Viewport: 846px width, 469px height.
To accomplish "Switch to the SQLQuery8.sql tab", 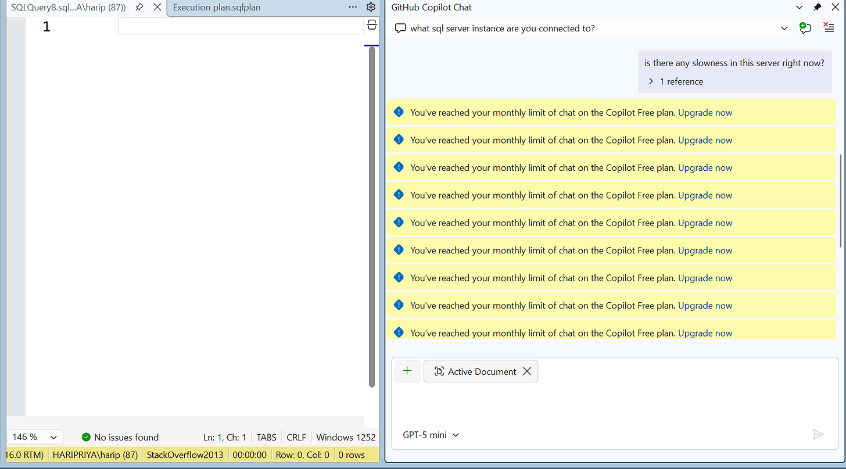I will click(69, 8).
